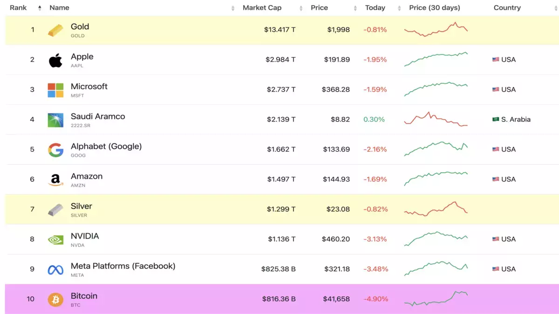Open the Silver asset link
Image resolution: width=559 pixels, height=314 pixels.
[x=82, y=206]
